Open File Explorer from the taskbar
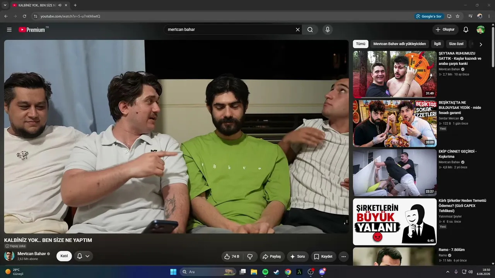495x278 pixels. pyautogui.click(x=254, y=272)
